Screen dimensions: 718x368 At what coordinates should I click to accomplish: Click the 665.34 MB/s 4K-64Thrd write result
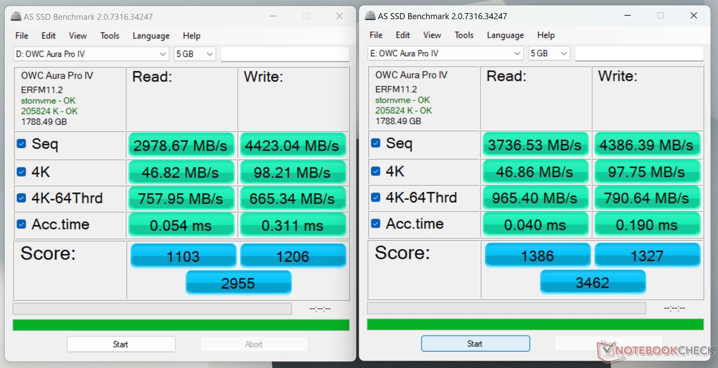pos(293,198)
